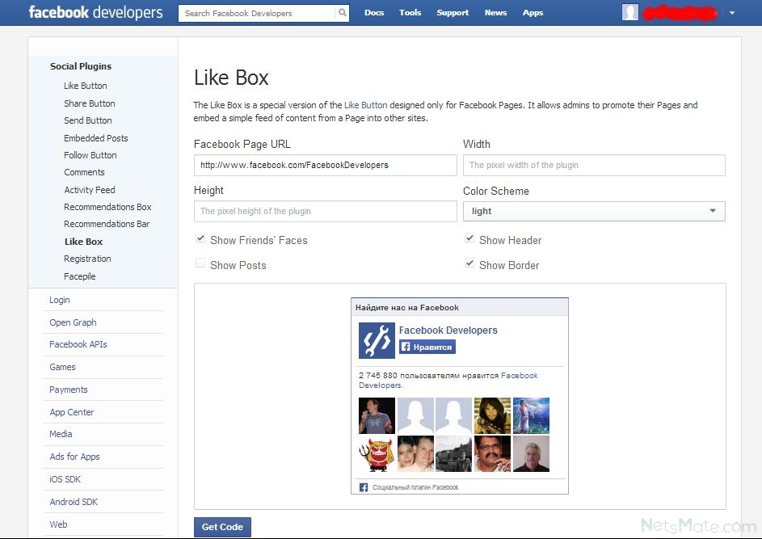Open the profile avatar in header
Screen dimensions: 762x539
(x=629, y=13)
